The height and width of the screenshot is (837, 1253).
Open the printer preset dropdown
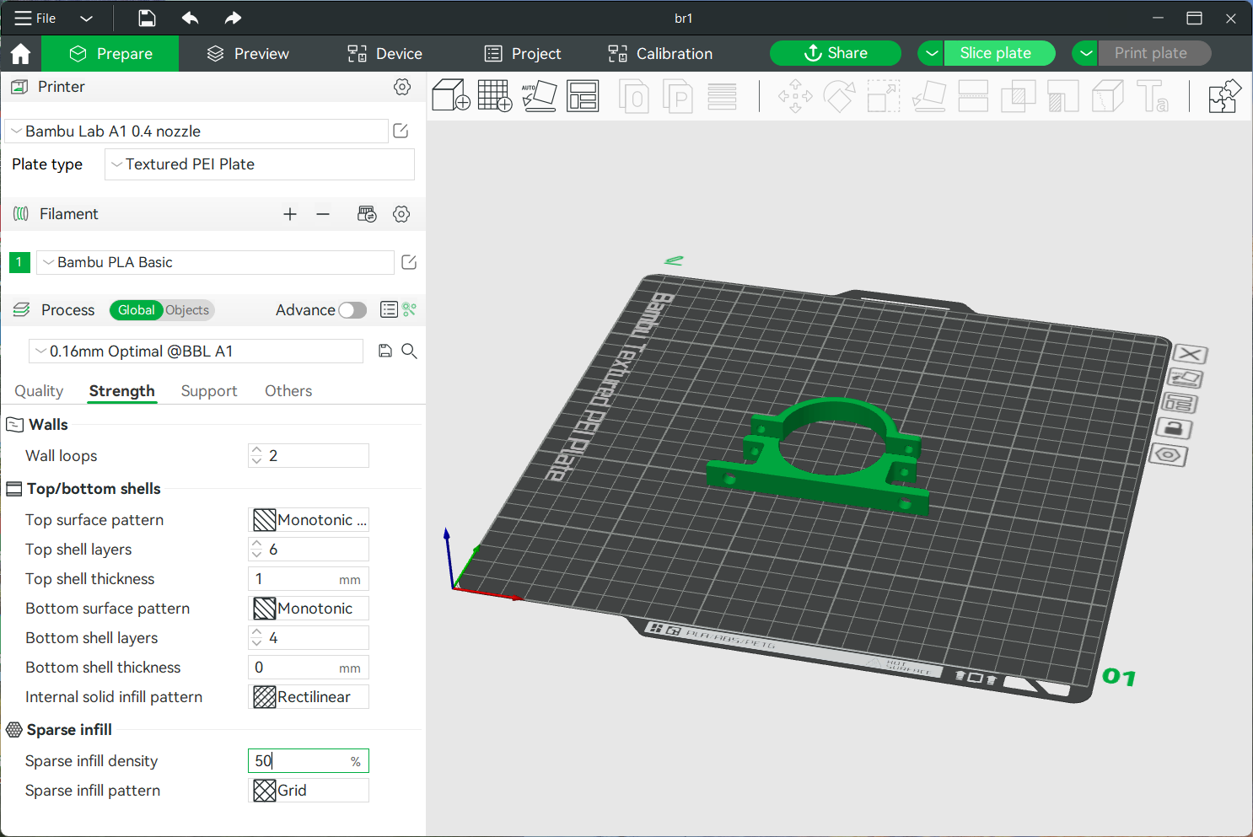pyautogui.click(x=196, y=131)
